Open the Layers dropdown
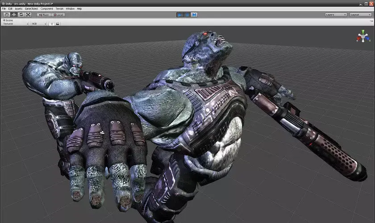 (x=336, y=15)
